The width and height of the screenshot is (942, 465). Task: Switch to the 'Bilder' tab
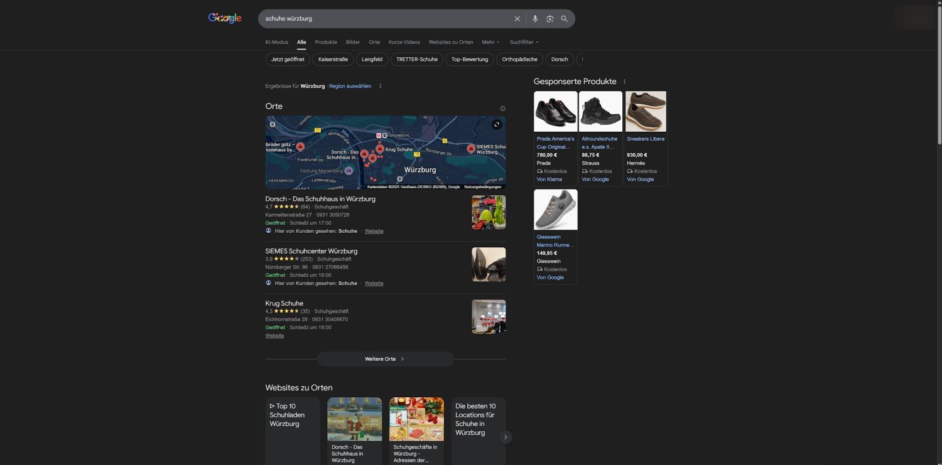[353, 42]
